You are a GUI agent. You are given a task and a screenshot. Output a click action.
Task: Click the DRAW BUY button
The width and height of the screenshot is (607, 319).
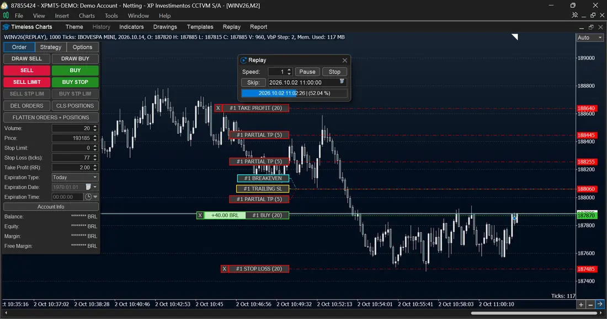point(75,59)
